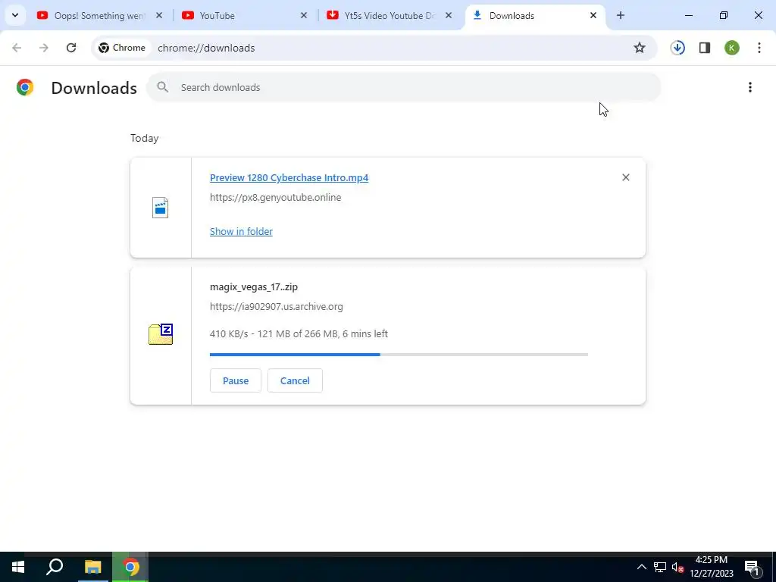Close the Downloads tab
Viewport: 776px width, 582px height.
coord(593,15)
